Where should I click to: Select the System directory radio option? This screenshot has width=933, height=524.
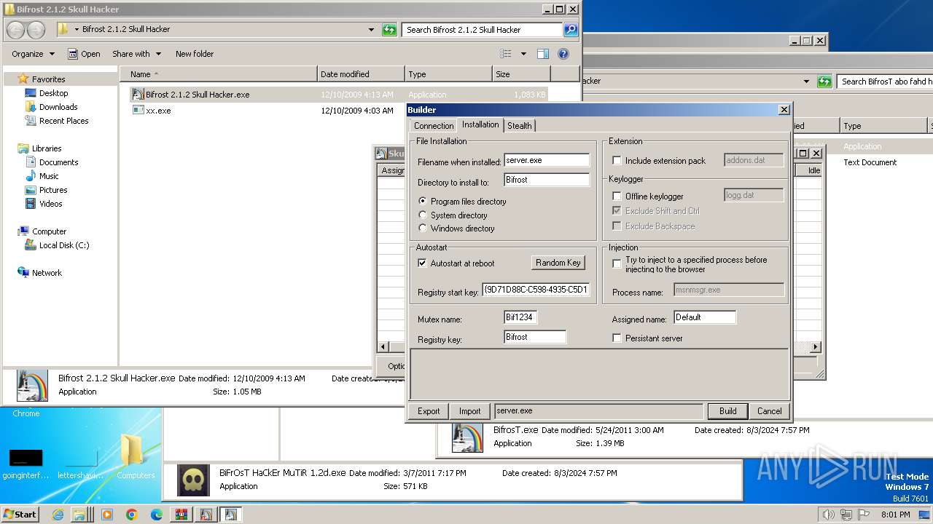tap(423, 215)
